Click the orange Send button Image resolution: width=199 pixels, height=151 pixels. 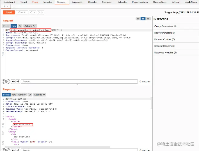coord(9,12)
